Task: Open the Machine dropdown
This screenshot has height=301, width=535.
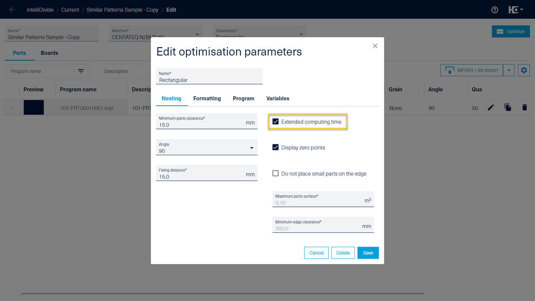Action: (x=198, y=34)
